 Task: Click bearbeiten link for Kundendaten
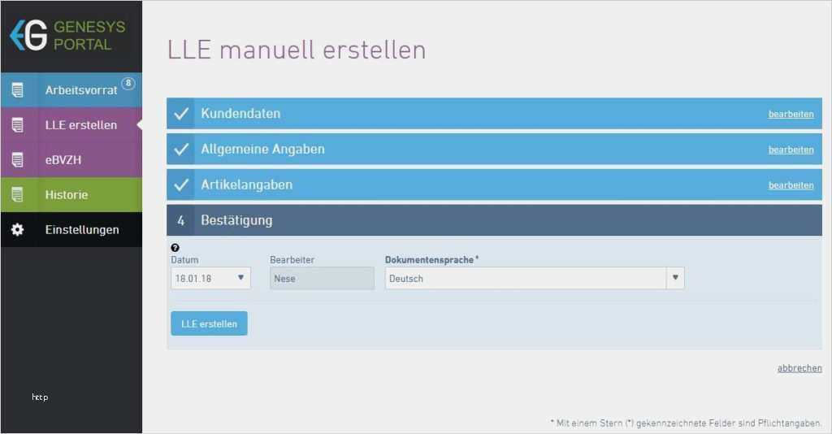(x=791, y=114)
